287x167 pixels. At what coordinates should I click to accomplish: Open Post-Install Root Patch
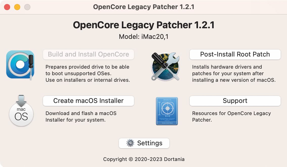(x=235, y=54)
